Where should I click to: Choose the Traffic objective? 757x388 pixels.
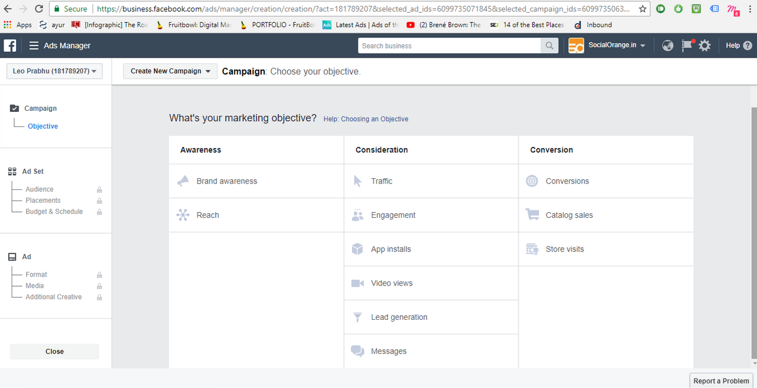(x=382, y=181)
